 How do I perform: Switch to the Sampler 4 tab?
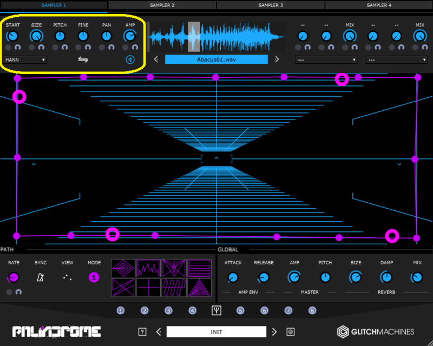(x=379, y=5)
